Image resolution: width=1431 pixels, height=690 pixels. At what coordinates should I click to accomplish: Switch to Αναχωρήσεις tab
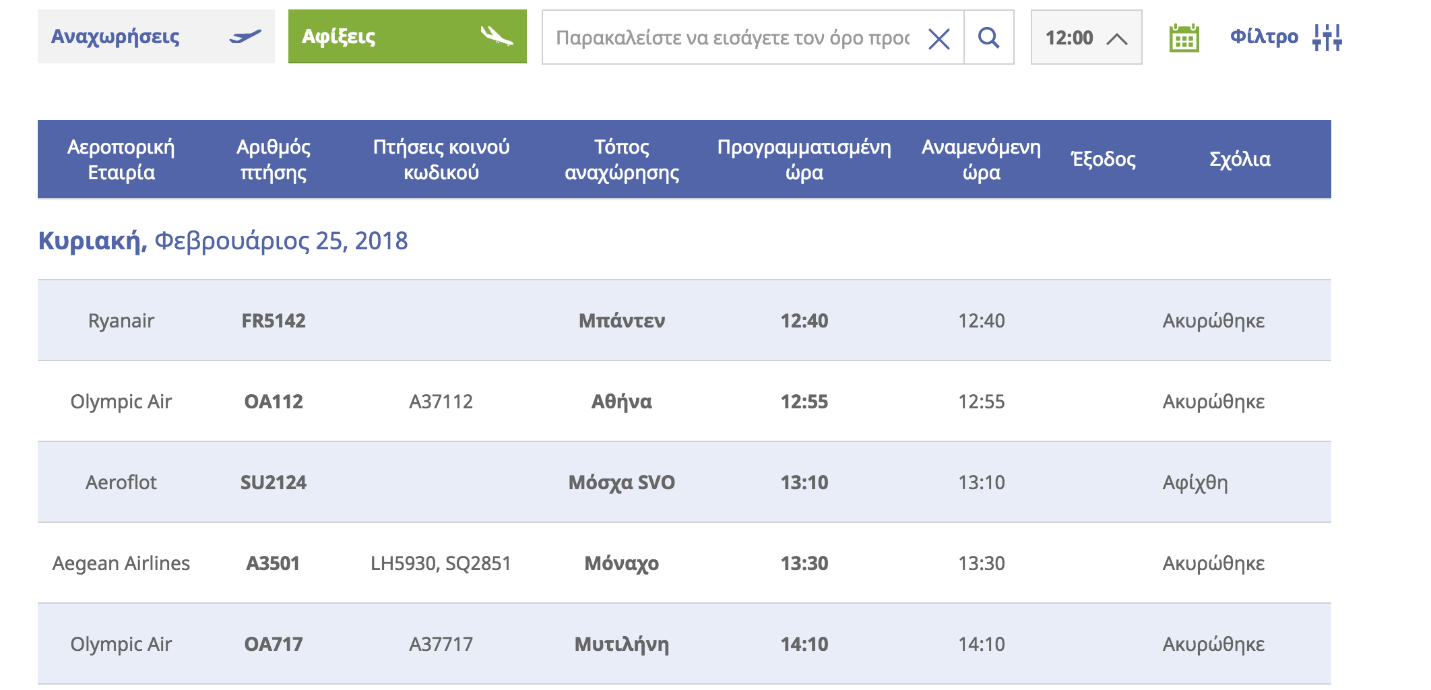pyautogui.click(x=116, y=36)
